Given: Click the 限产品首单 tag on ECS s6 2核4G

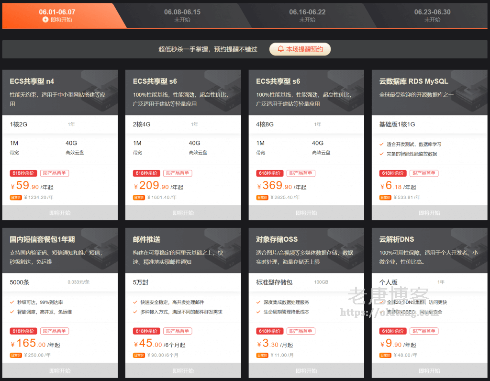Looking at the screenshot, I should click(x=178, y=173).
